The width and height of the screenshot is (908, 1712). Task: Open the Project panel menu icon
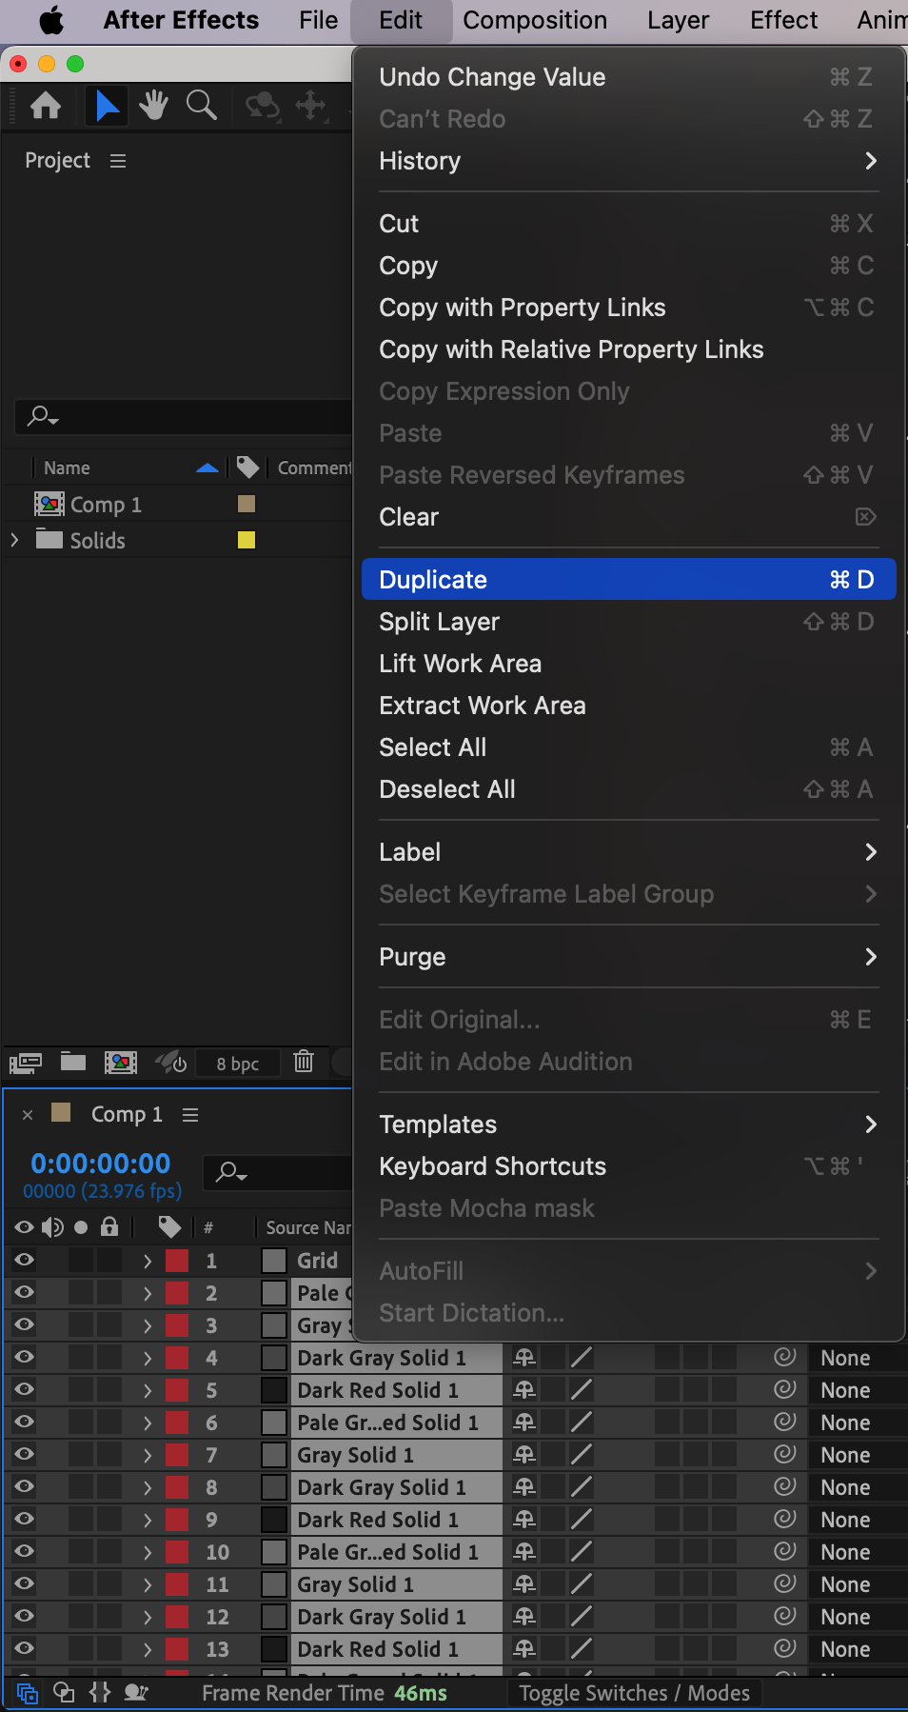118,161
